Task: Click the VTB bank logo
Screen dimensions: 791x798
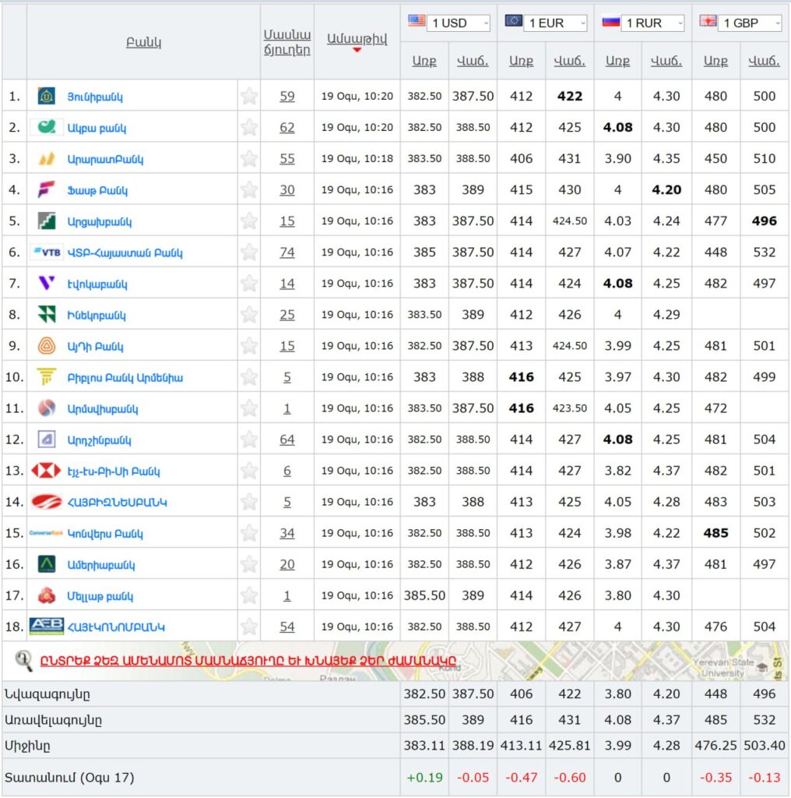Action: (x=47, y=252)
